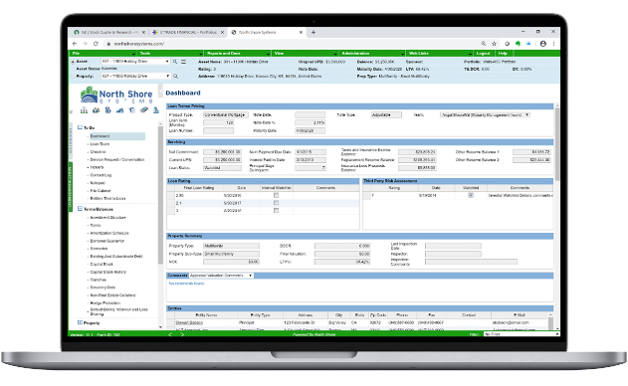Click the hamburger list icon beside Asset search
Screen dimensions: 628x386
tap(183, 62)
